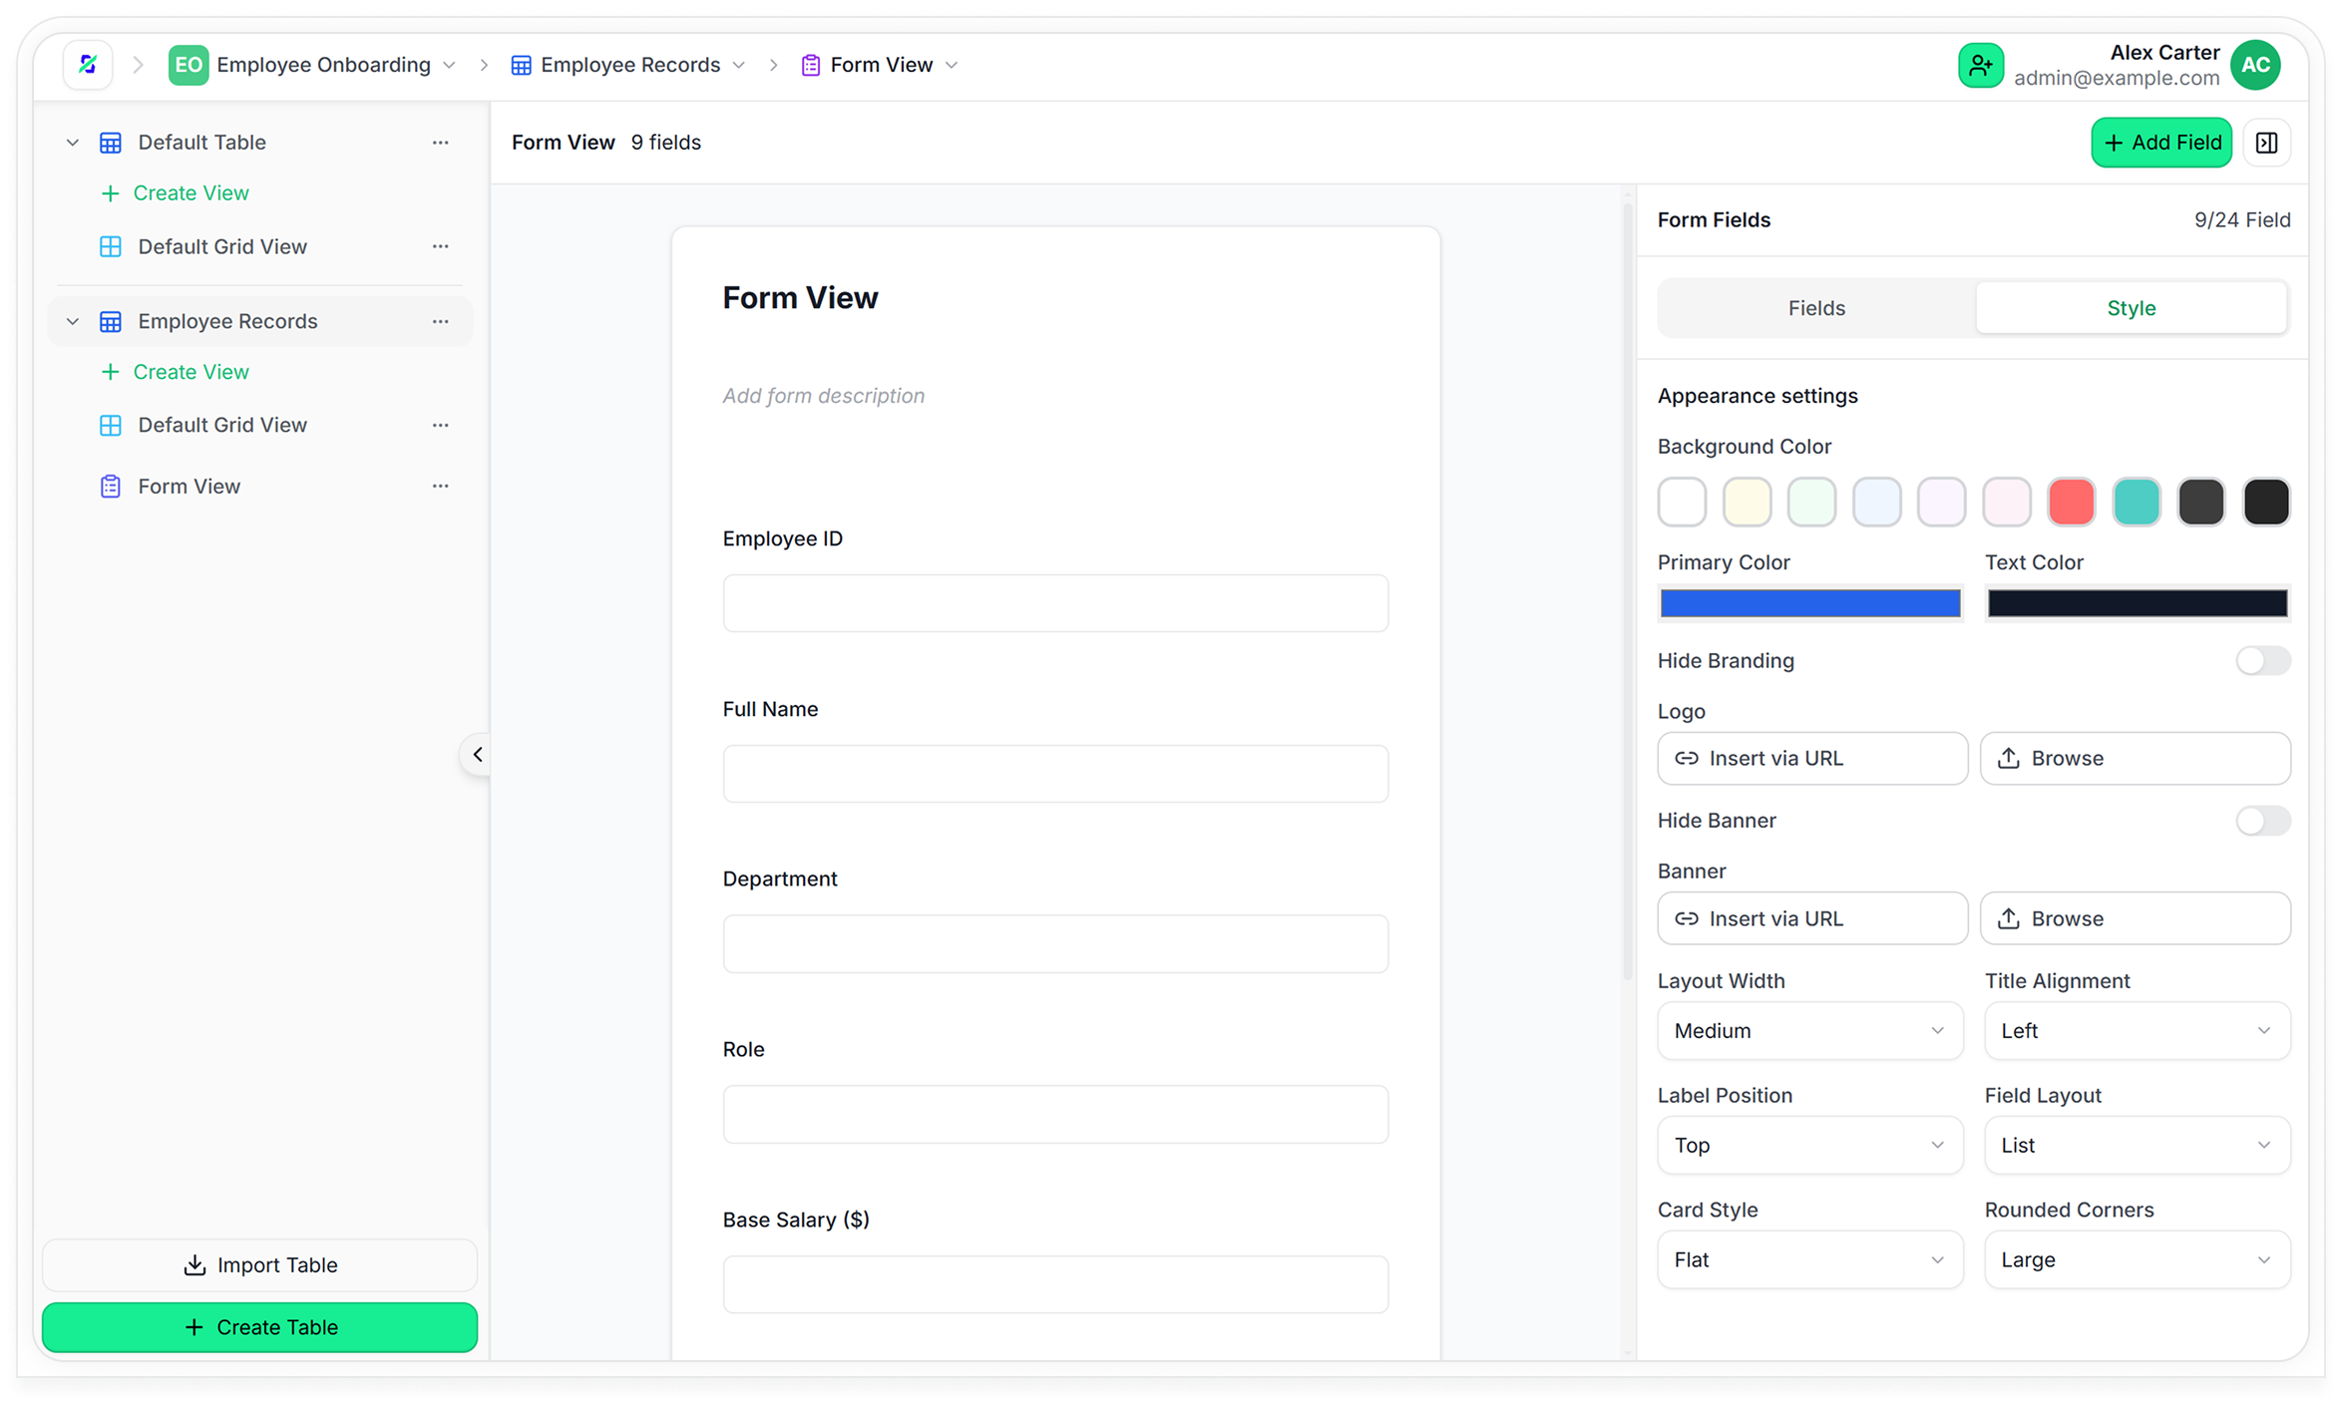
Task: Open the Title Alignment dropdown
Action: 2136,1031
